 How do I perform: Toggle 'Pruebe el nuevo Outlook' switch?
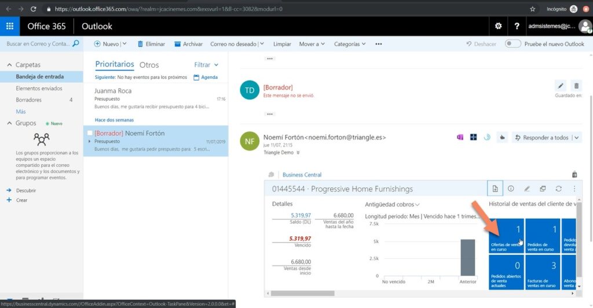[x=513, y=44]
